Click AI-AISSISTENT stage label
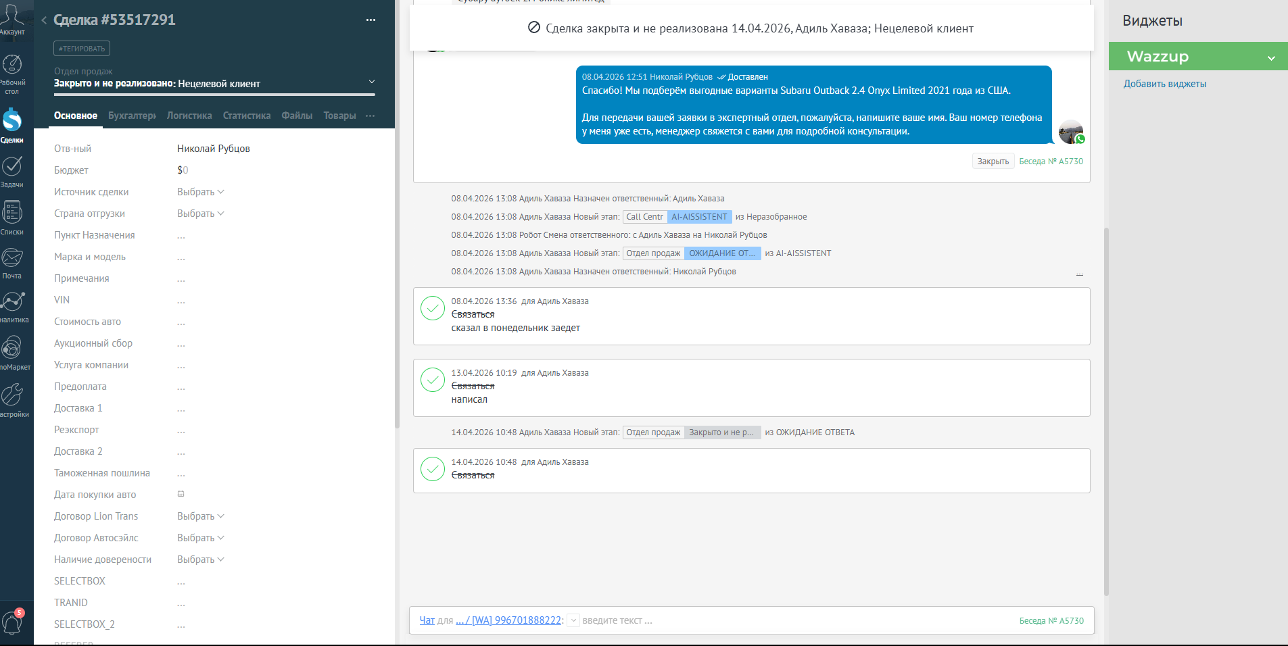Viewport: 1288px width, 646px height. [x=699, y=217]
